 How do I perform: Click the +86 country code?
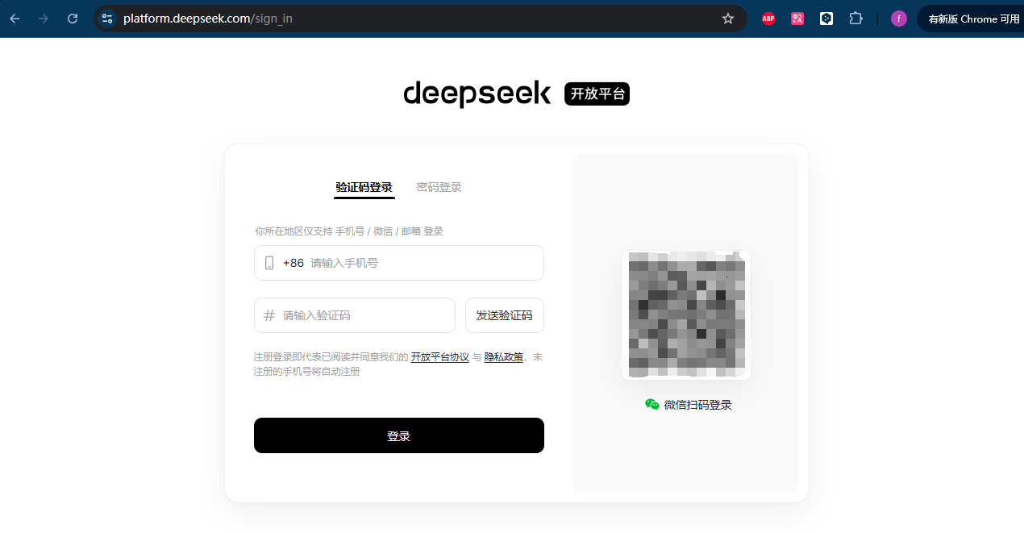click(x=293, y=263)
